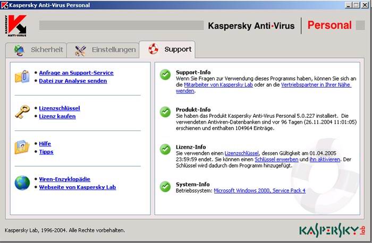
Task: Click Microsoft Windows 2000, Service Pack 4 link
Action: pyautogui.click(x=259, y=190)
